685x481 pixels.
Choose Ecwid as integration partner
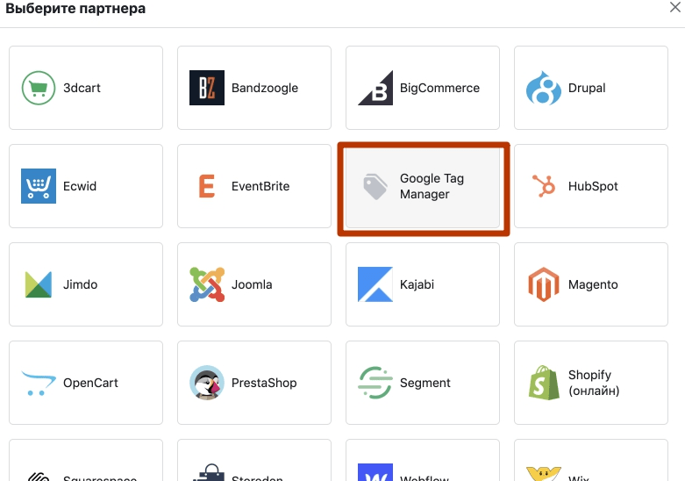click(x=86, y=186)
